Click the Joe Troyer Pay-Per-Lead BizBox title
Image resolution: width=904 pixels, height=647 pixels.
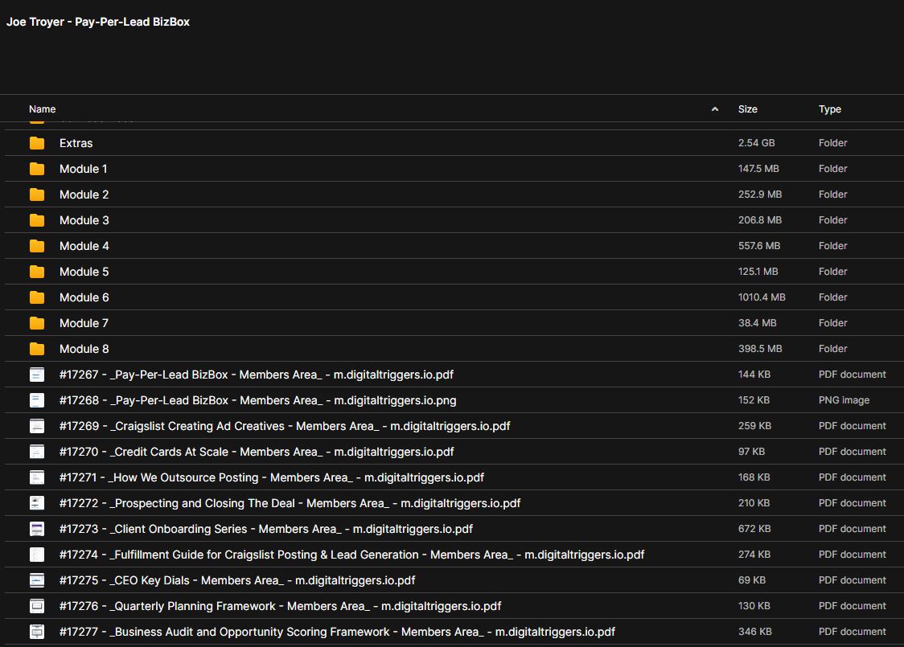[98, 22]
